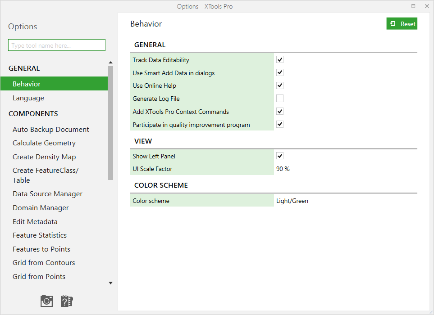Click the sidebar scroll down arrow
The width and height of the screenshot is (434, 315).
coord(111,283)
